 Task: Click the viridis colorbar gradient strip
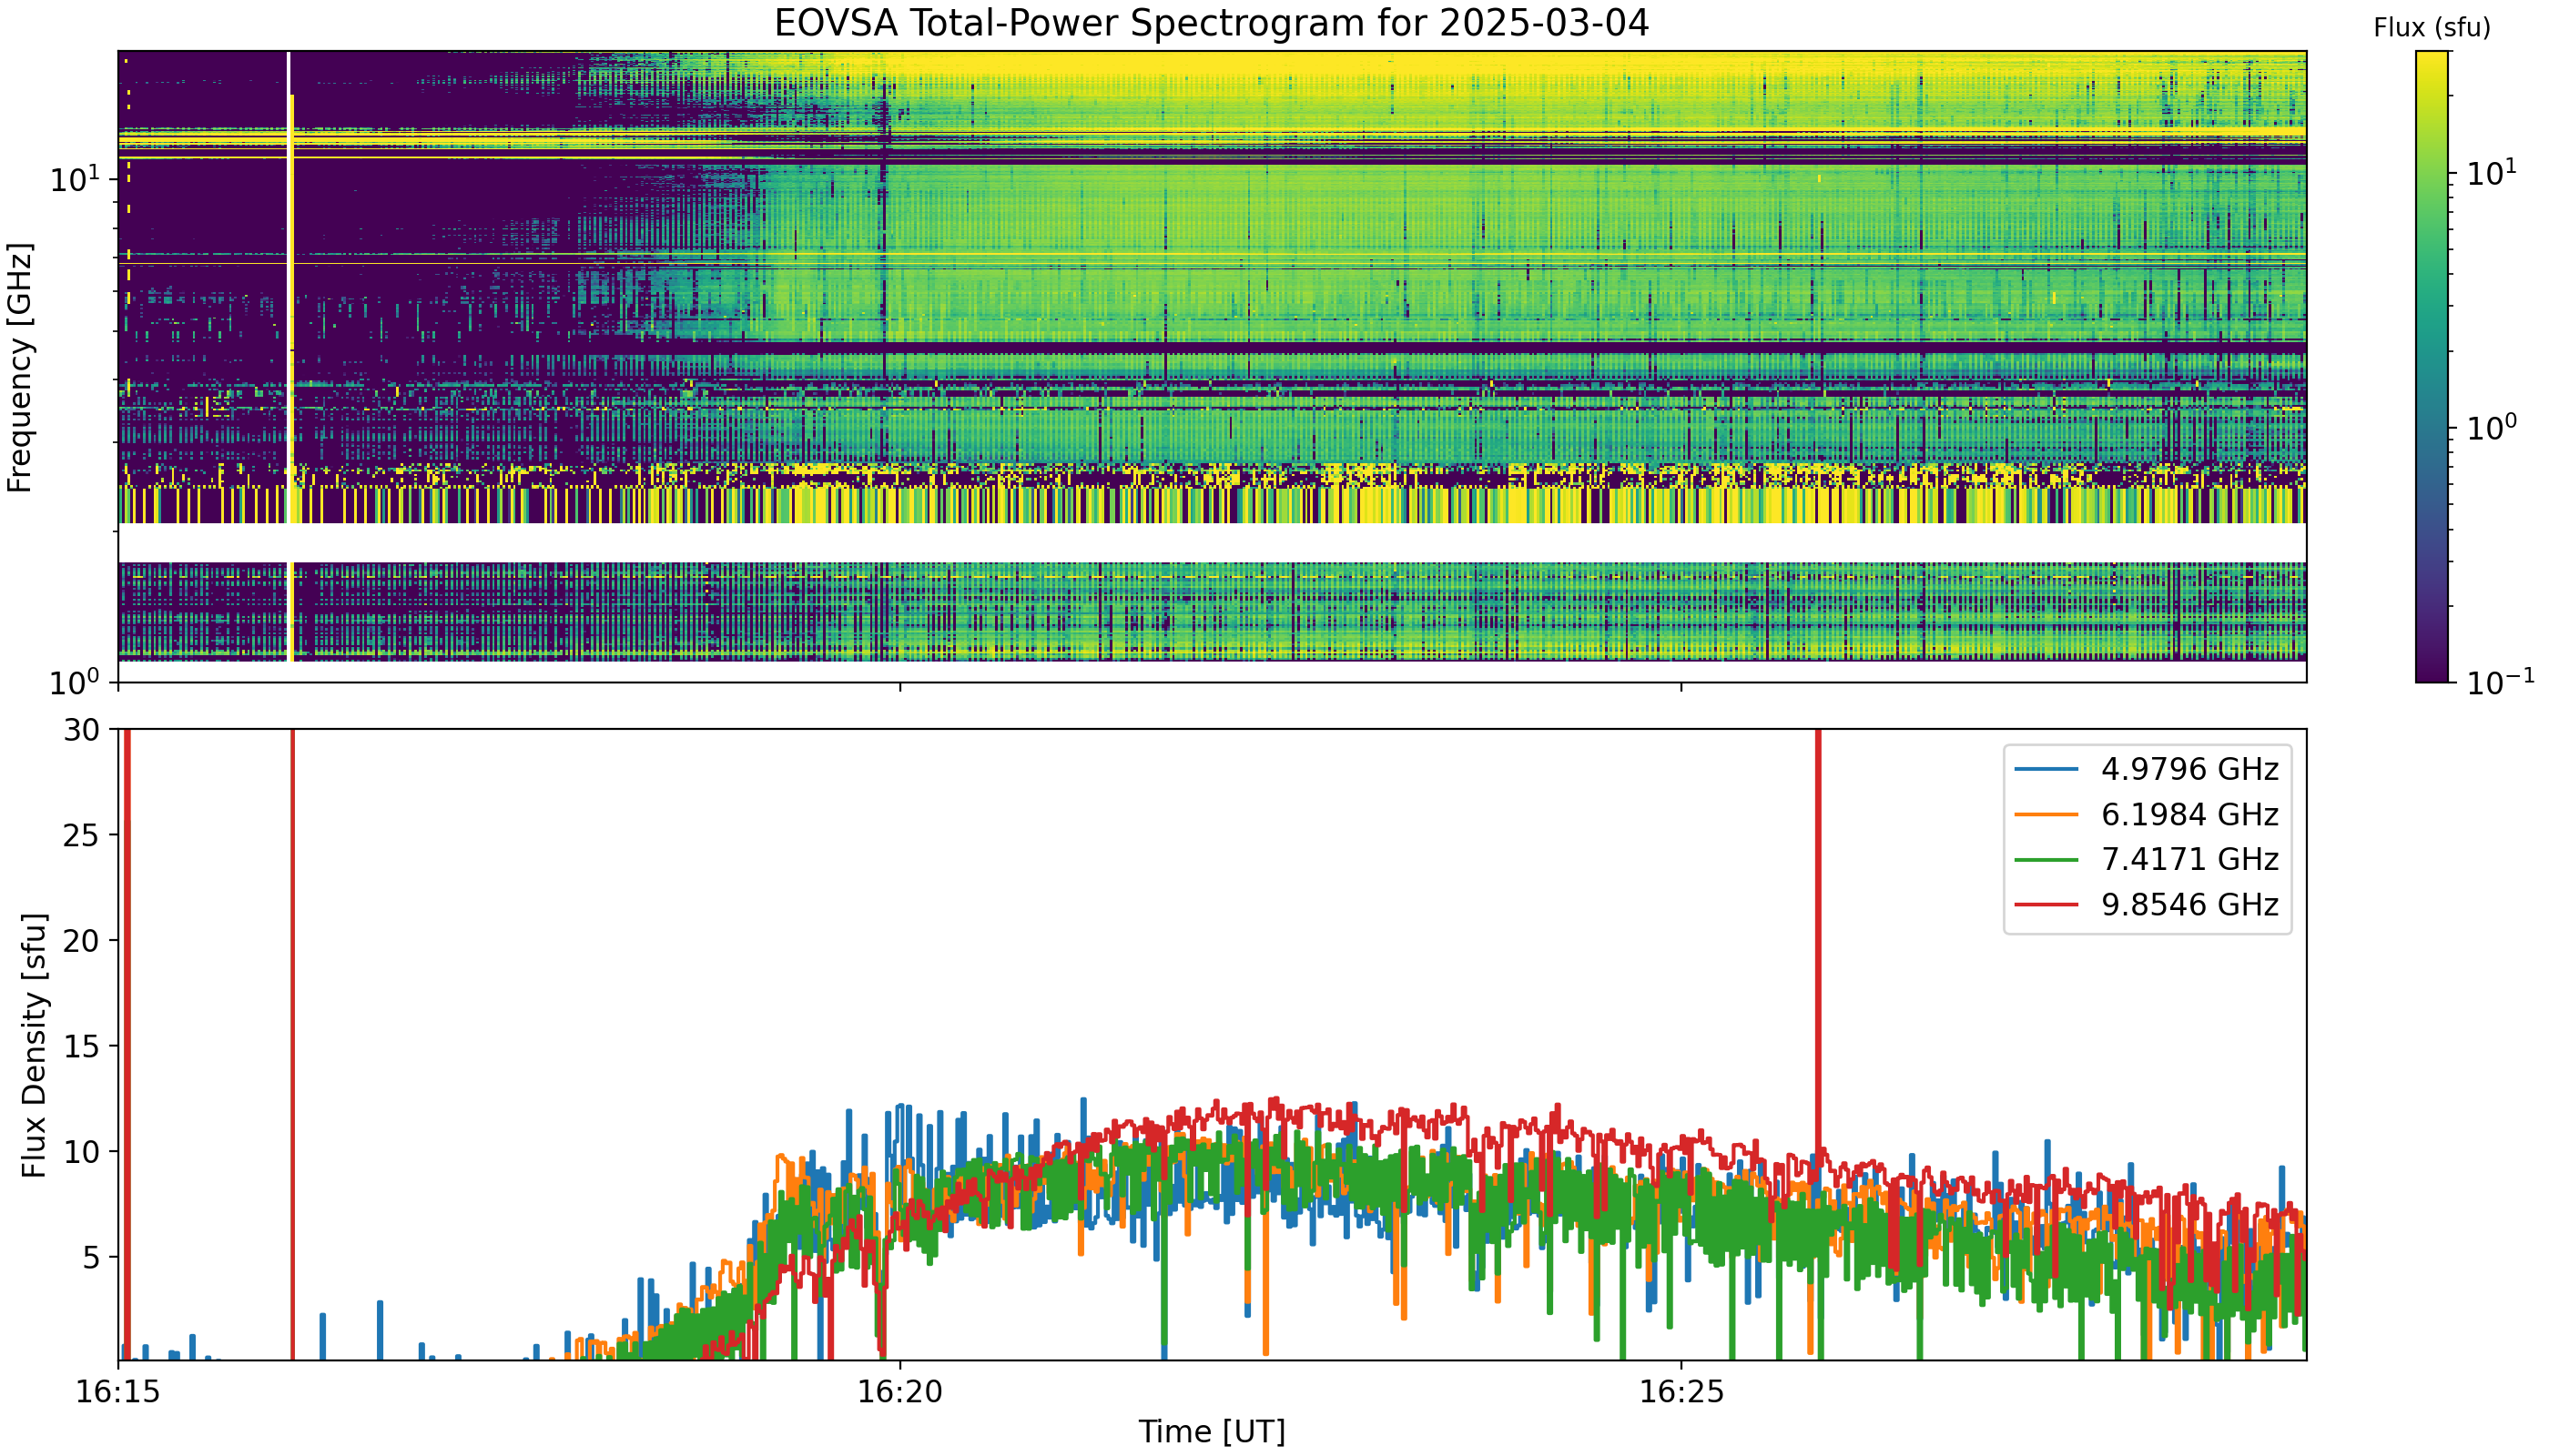[x=2432, y=367]
